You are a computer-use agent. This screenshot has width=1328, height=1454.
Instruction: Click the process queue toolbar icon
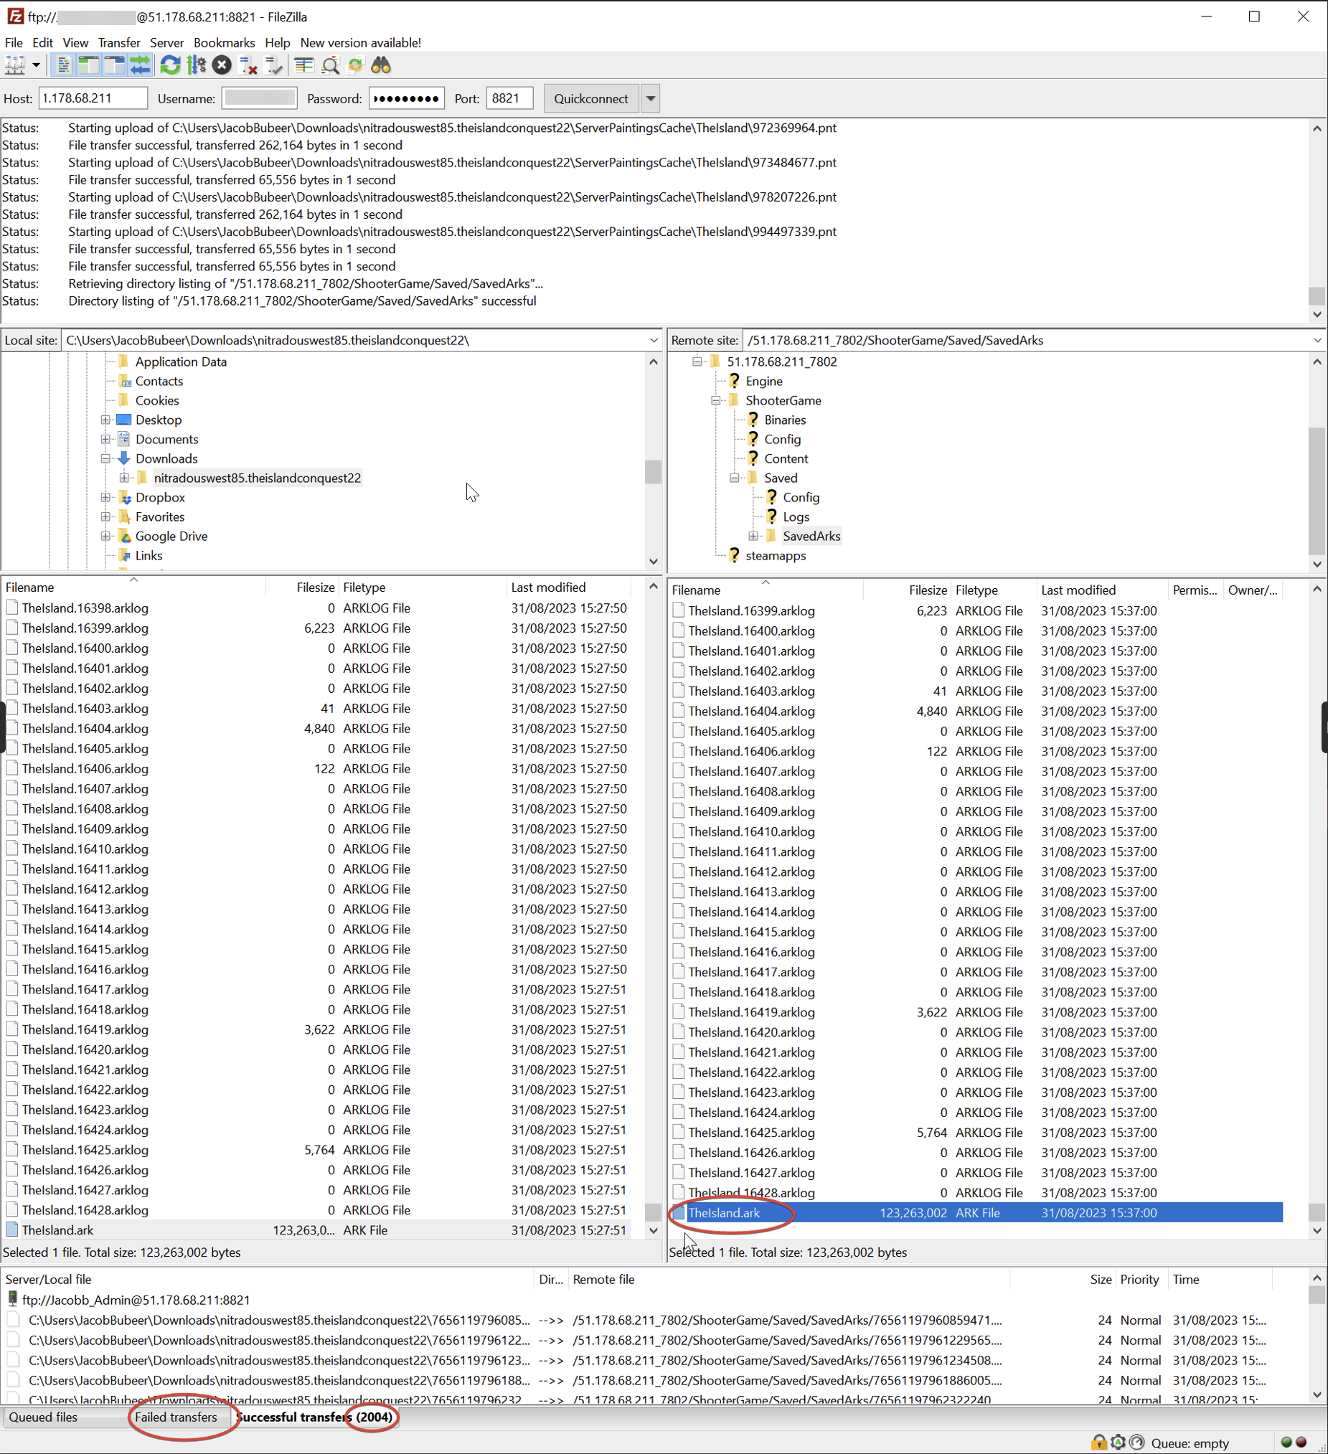coord(196,67)
